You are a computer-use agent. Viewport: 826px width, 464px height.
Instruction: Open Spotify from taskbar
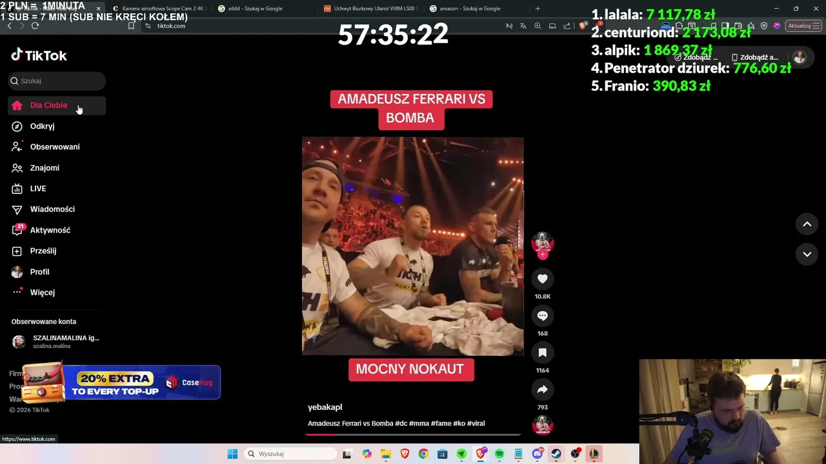(499, 454)
